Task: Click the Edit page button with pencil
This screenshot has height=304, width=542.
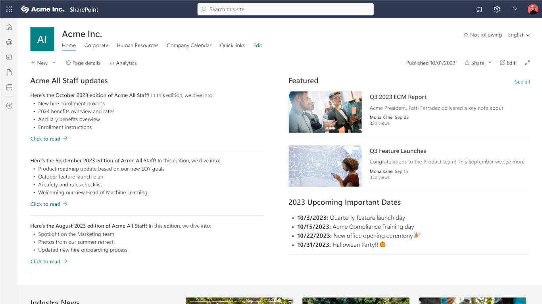Action: 507,63
